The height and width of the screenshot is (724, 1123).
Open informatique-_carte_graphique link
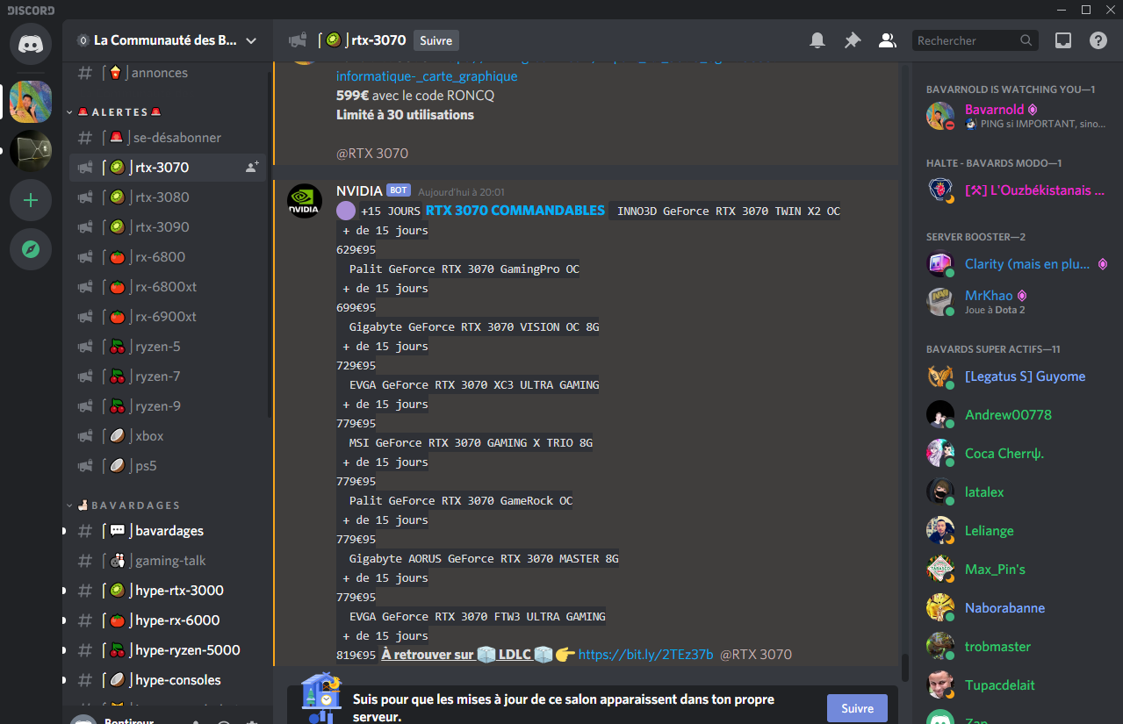pyautogui.click(x=427, y=76)
